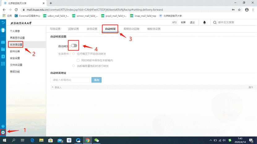Switch to the 假期自动回复 tab

(131, 29)
